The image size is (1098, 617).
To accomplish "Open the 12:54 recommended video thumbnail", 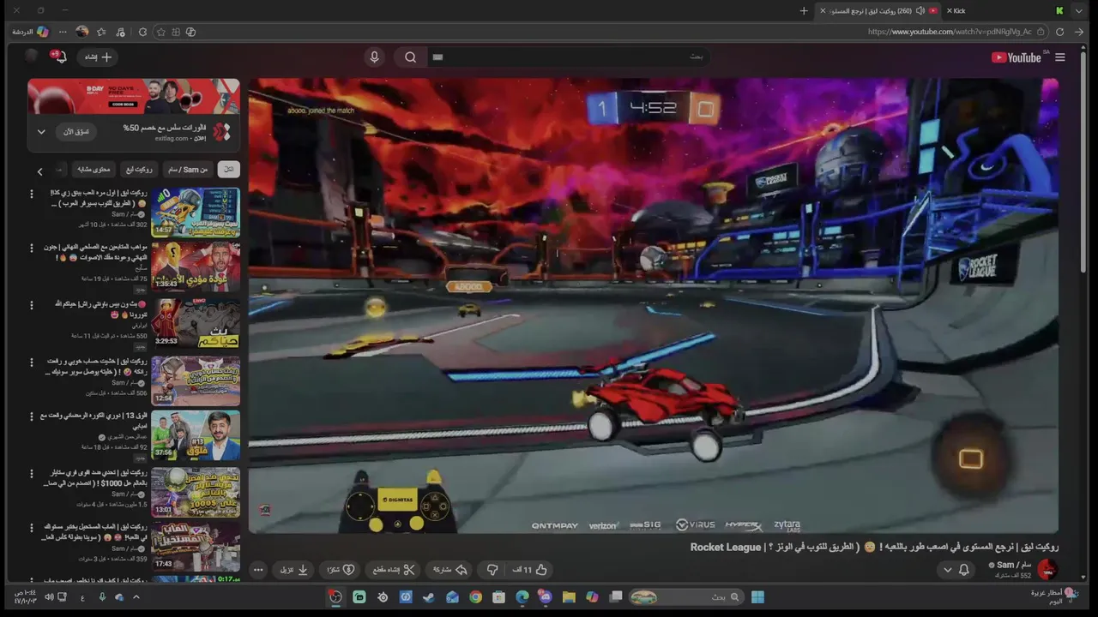I will coord(196,380).
